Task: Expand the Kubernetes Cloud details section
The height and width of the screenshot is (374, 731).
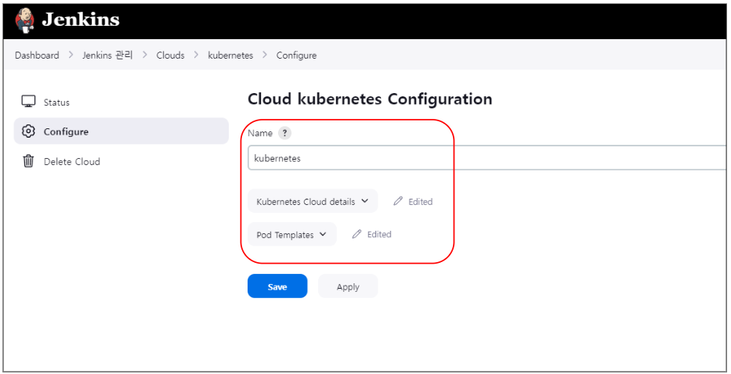Action: pyautogui.click(x=313, y=201)
